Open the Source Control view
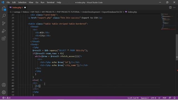 click(4, 23)
